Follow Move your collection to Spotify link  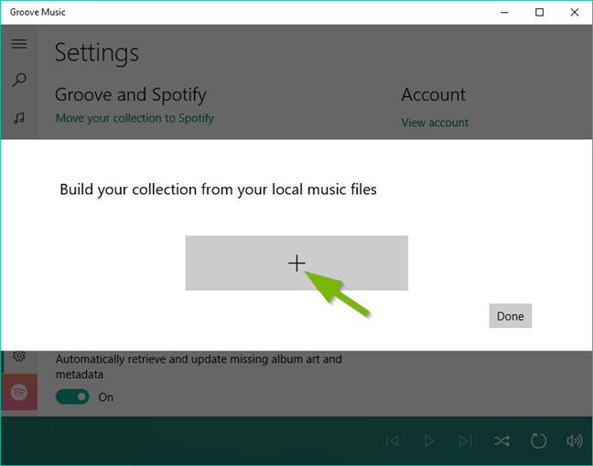coord(135,118)
